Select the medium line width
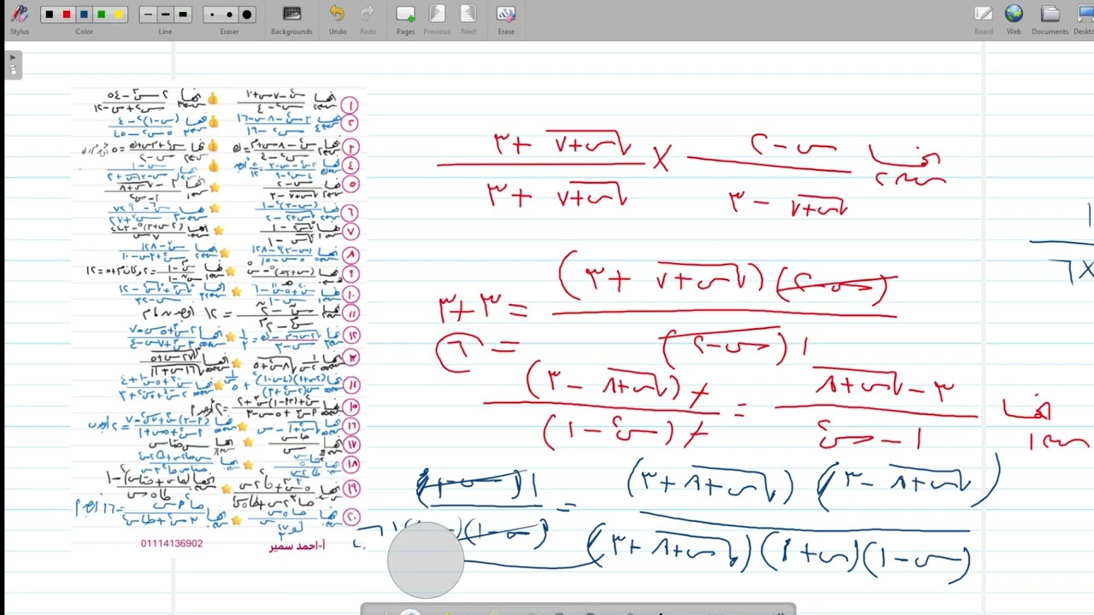The image size is (1094, 615). pyautogui.click(x=165, y=15)
